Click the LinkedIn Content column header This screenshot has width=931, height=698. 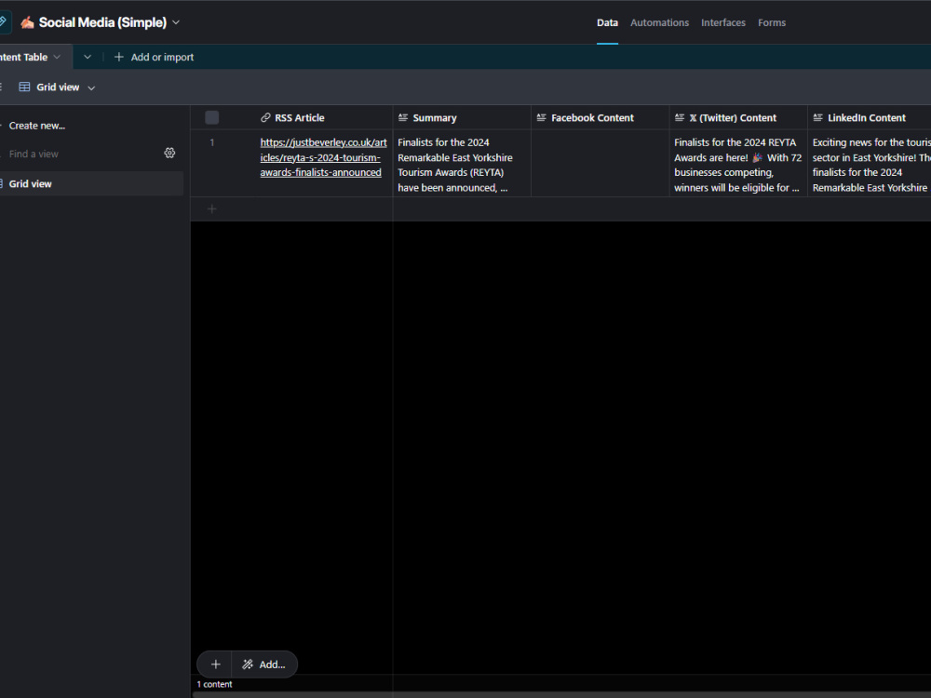[870, 117]
